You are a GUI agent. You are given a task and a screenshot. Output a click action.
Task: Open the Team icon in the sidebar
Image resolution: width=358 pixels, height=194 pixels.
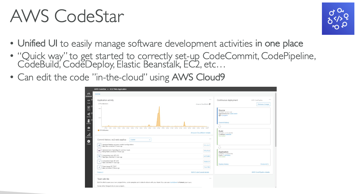pyautogui.click(x=89, y=128)
